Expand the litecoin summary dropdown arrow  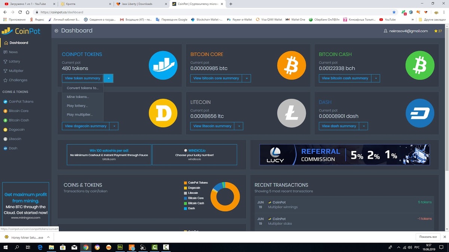[x=239, y=126]
